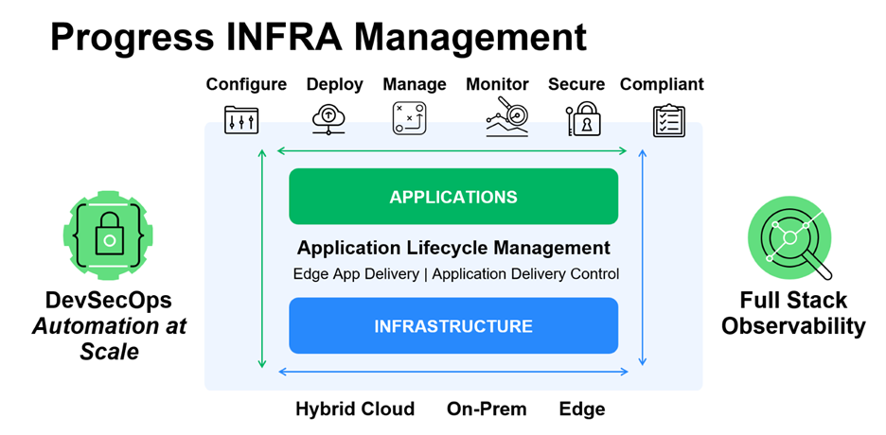
Task: Click the Full Stack Observability magnifier icon
Action: pos(789,236)
